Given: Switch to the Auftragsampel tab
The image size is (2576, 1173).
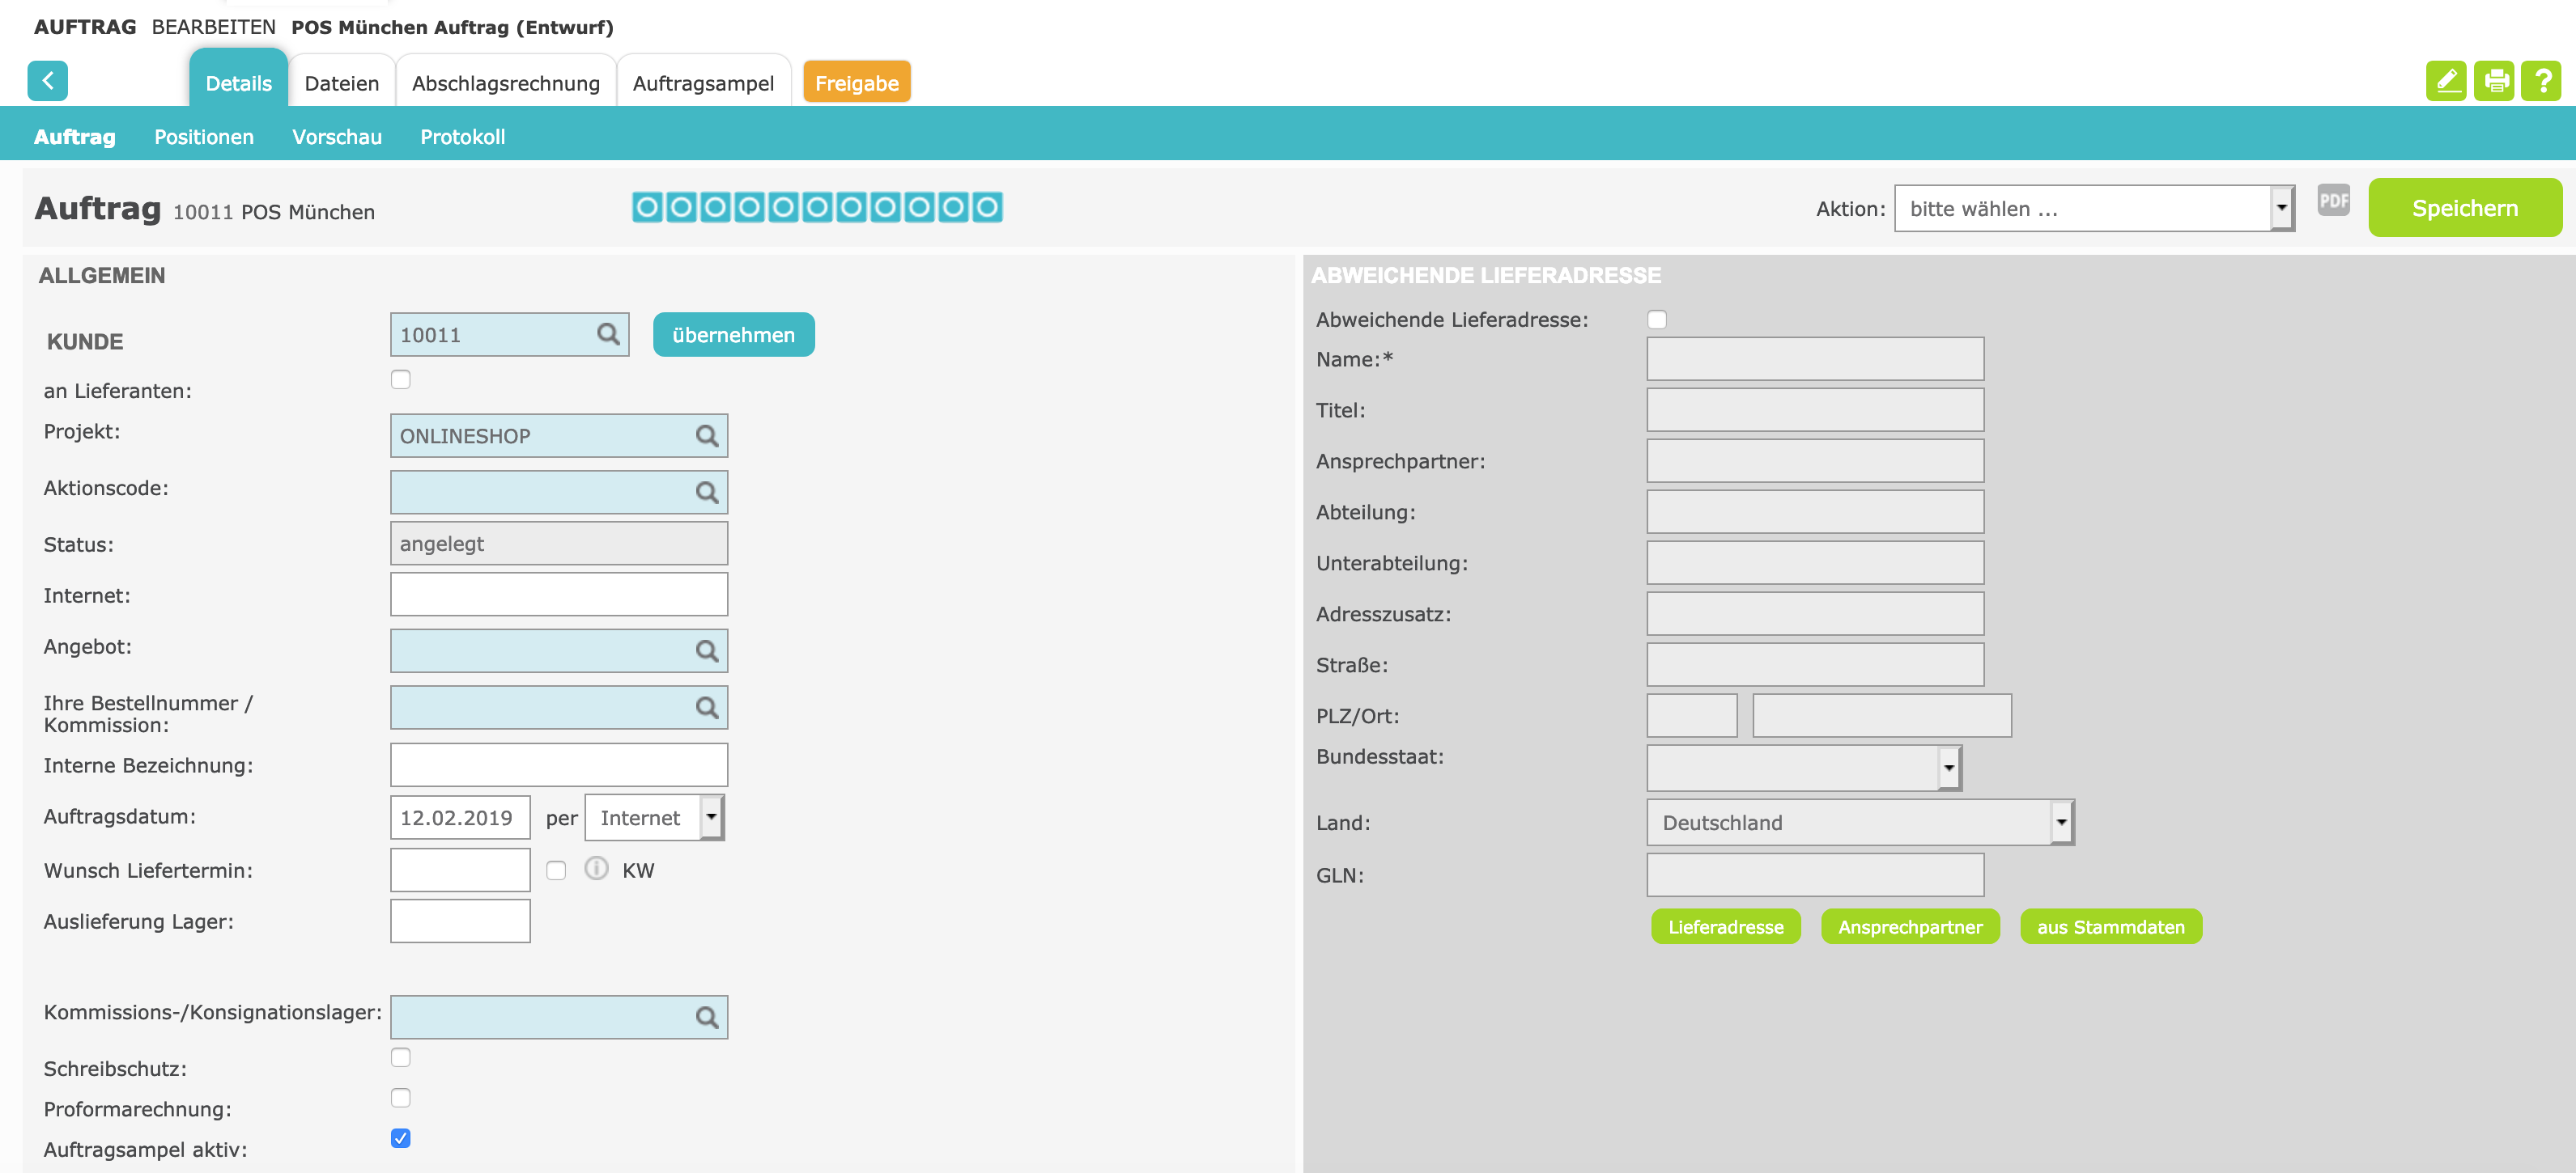Looking at the screenshot, I should pyautogui.click(x=703, y=83).
